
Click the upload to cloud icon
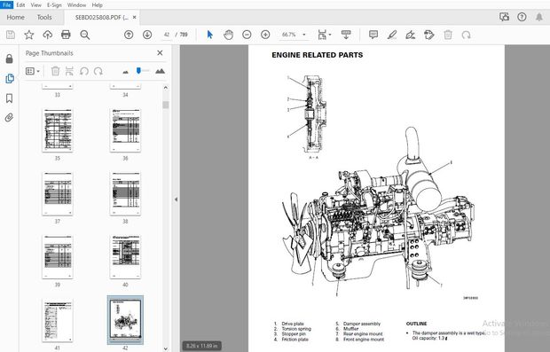click(x=48, y=35)
